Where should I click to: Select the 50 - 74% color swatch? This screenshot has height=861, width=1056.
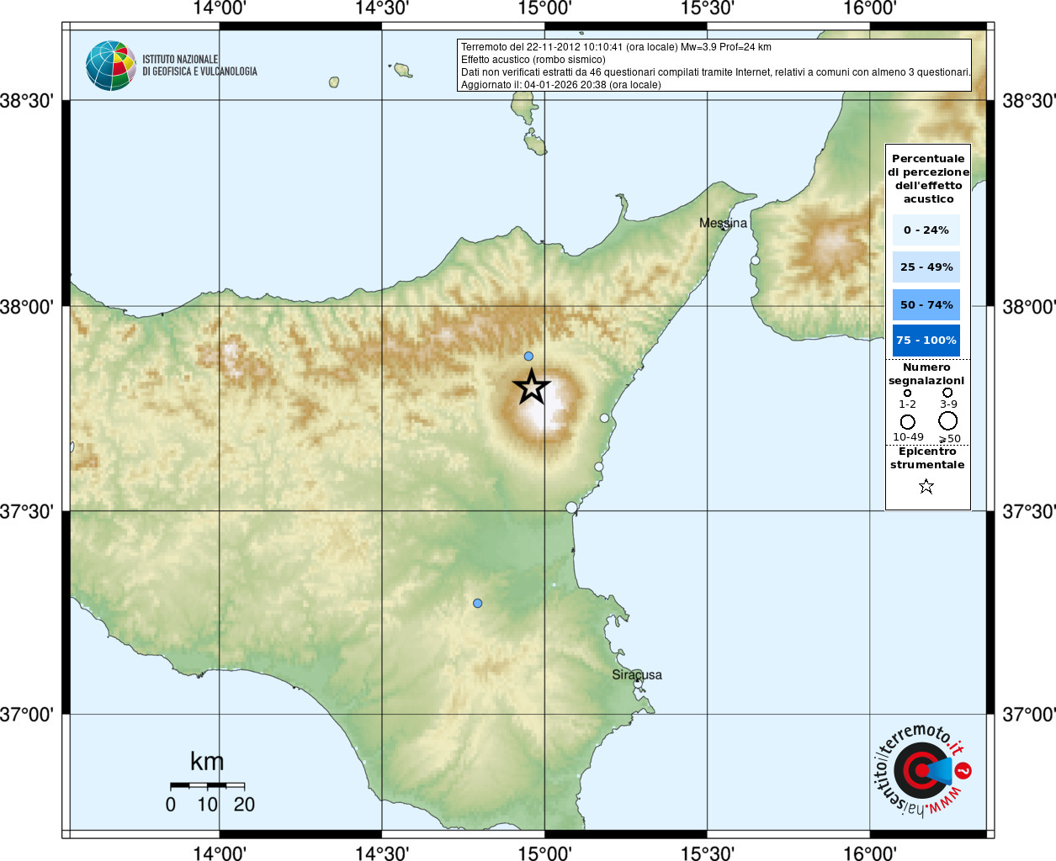pos(926,304)
